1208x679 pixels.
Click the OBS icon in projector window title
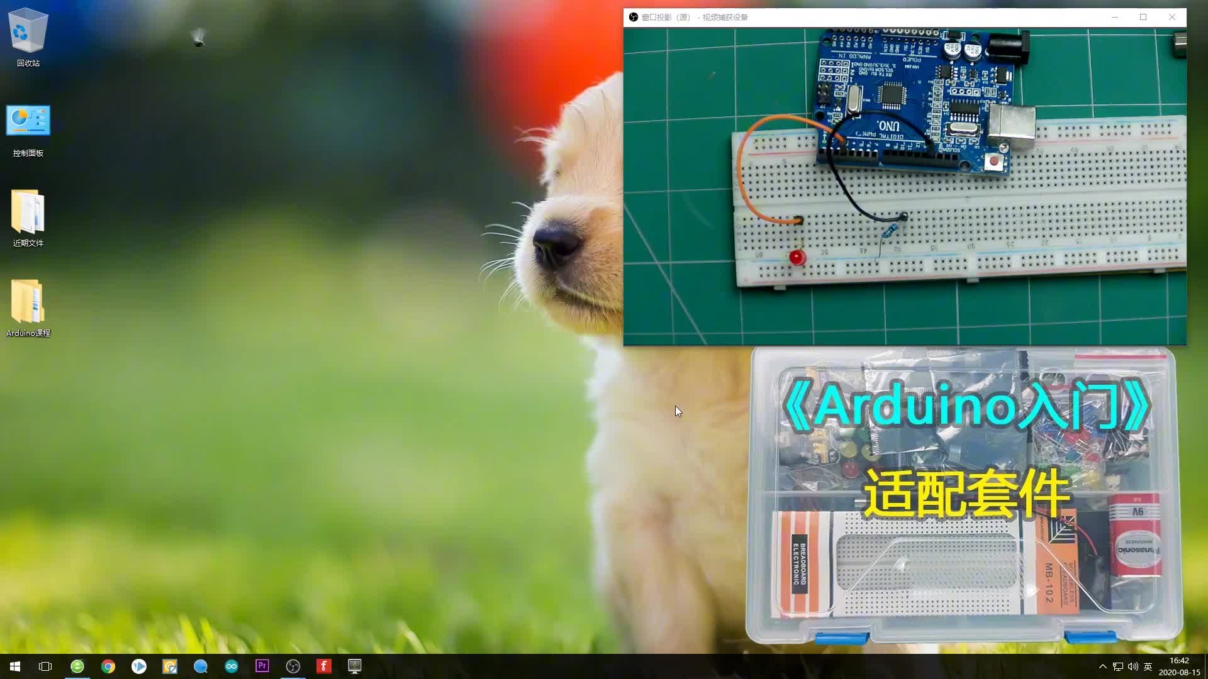pos(634,17)
